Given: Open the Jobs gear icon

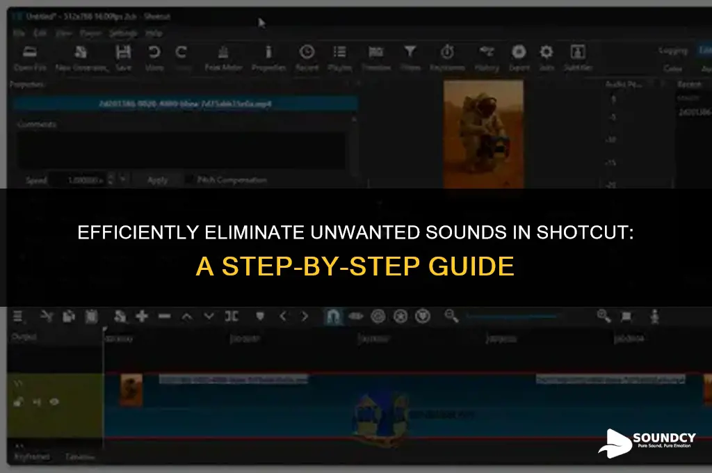Looking at the screenshot, I should [547, 51].
